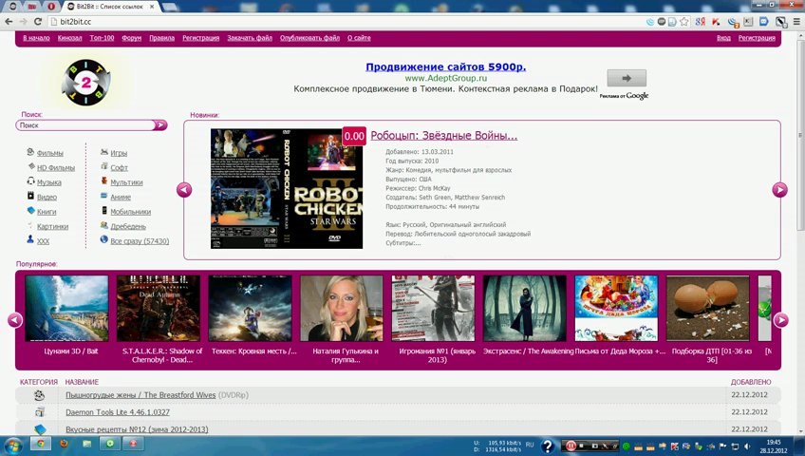Click the Мультики category icon

pyautogui.click(x=103, y=181)
